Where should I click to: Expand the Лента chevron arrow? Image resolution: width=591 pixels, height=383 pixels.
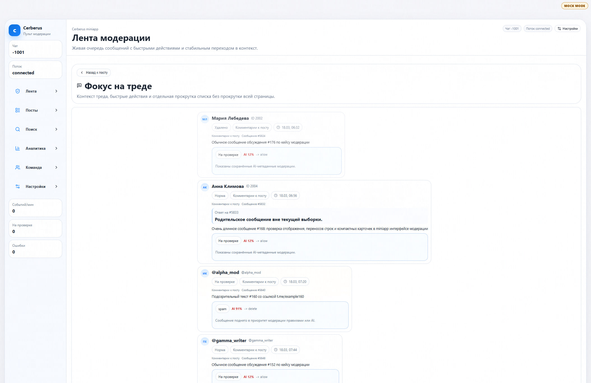[56, 91]
